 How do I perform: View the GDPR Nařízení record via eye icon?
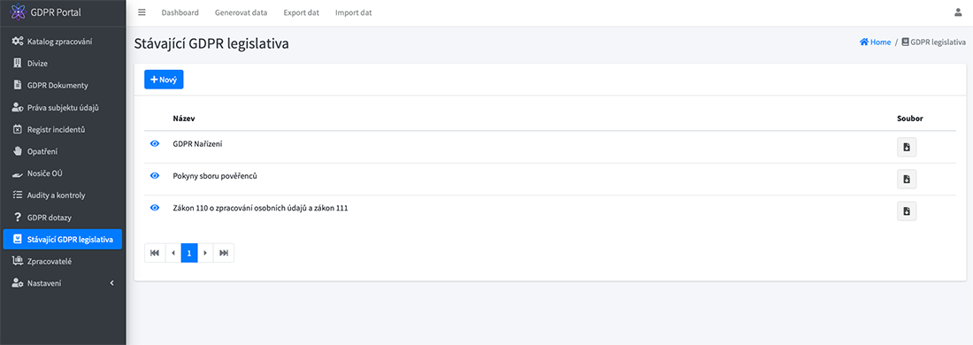point(155,144)
